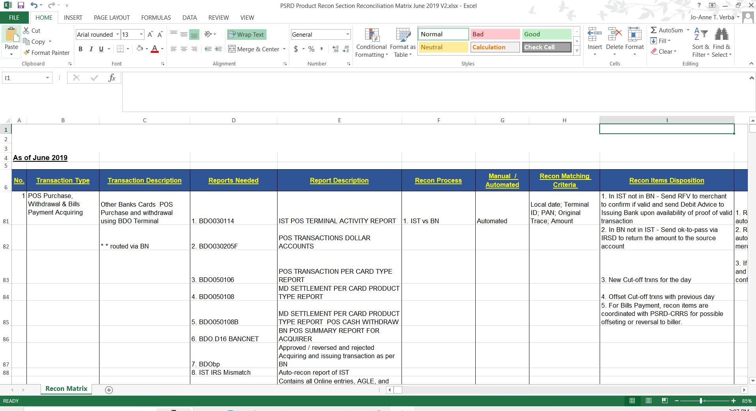Apply the Check Cell style
This screenshot has width=756, height=411.
tap(547, 47)
